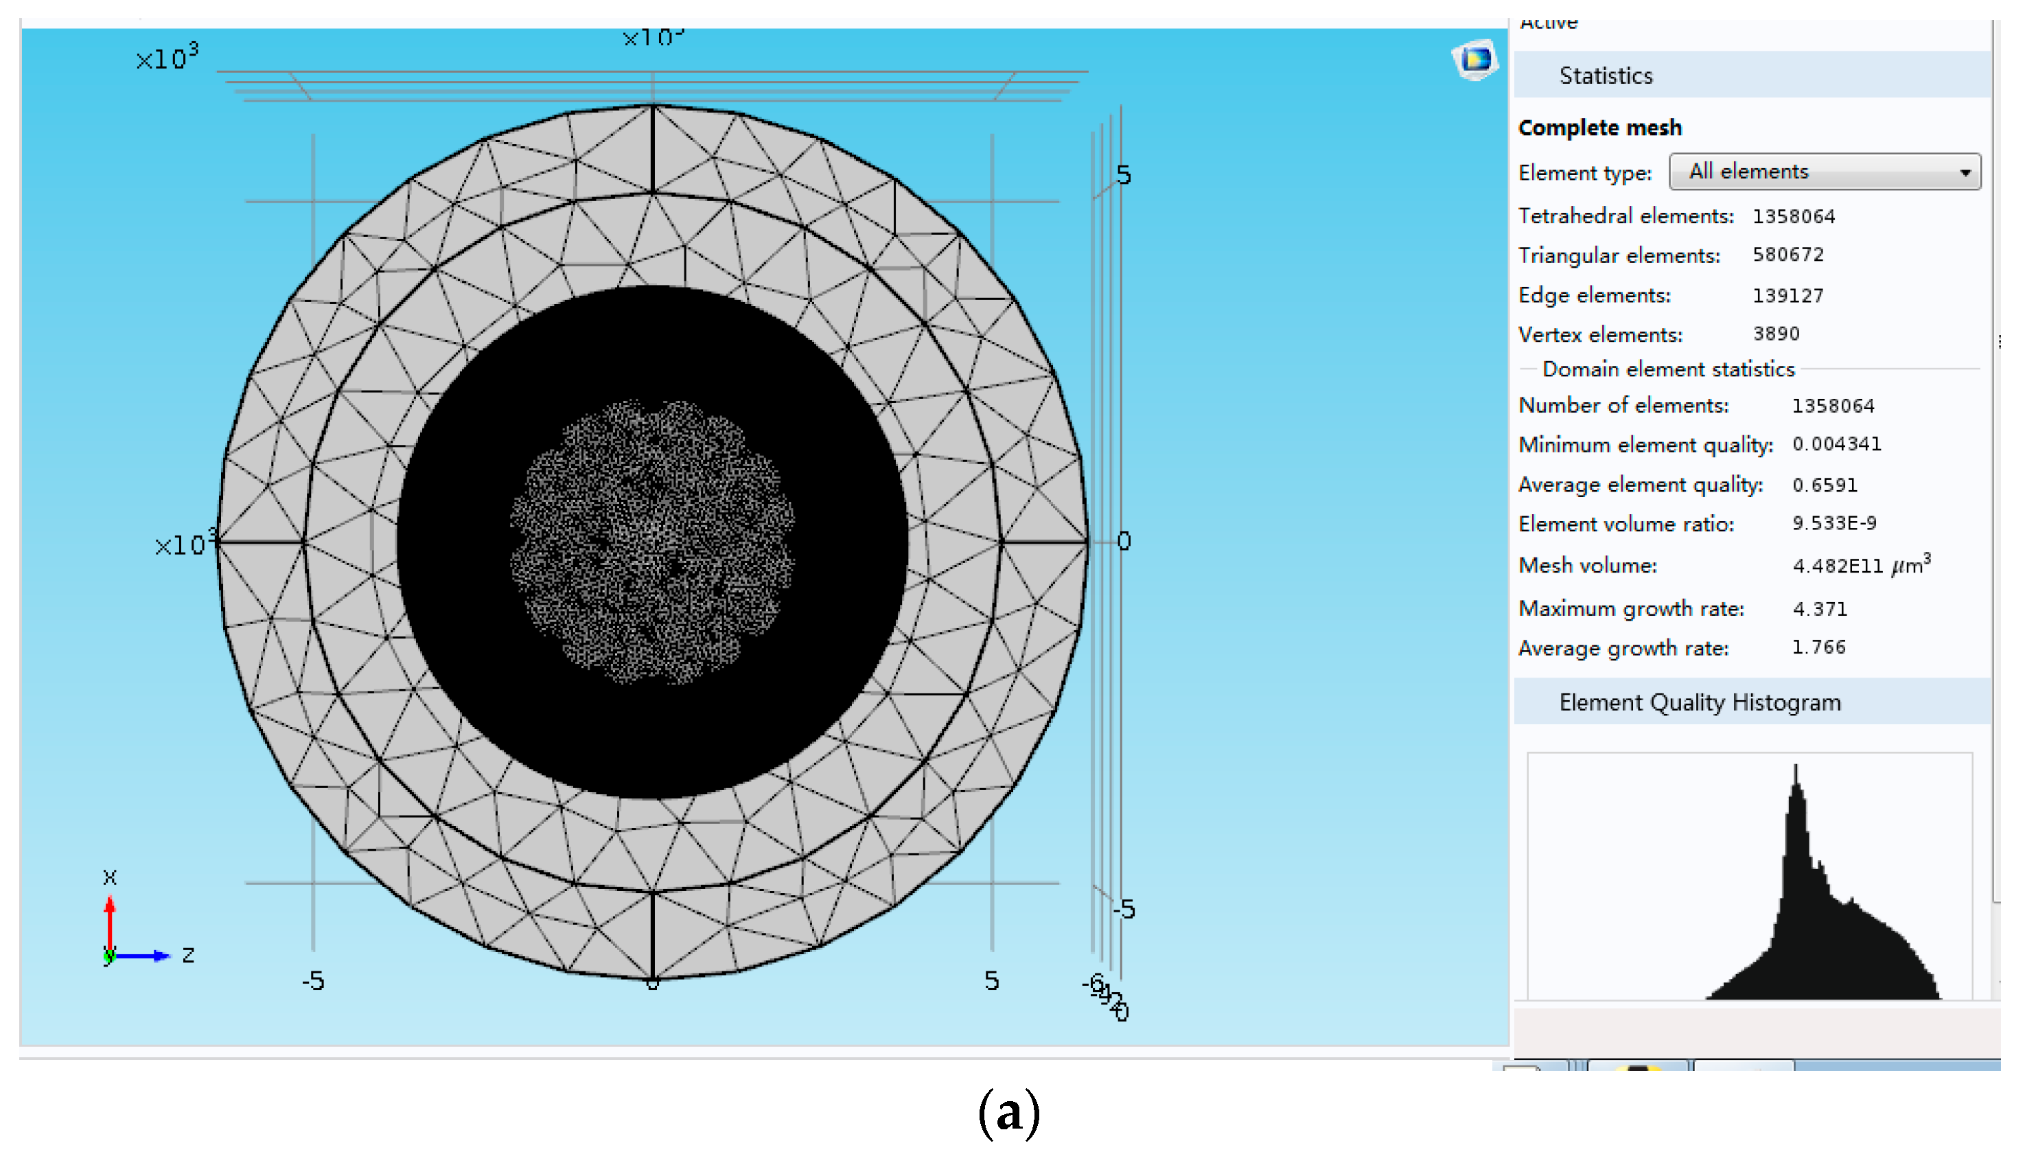Click the Tetrahedral elements value 1358064
The height and width of the screenshot is (1154, 2025).
[1793, 216]
